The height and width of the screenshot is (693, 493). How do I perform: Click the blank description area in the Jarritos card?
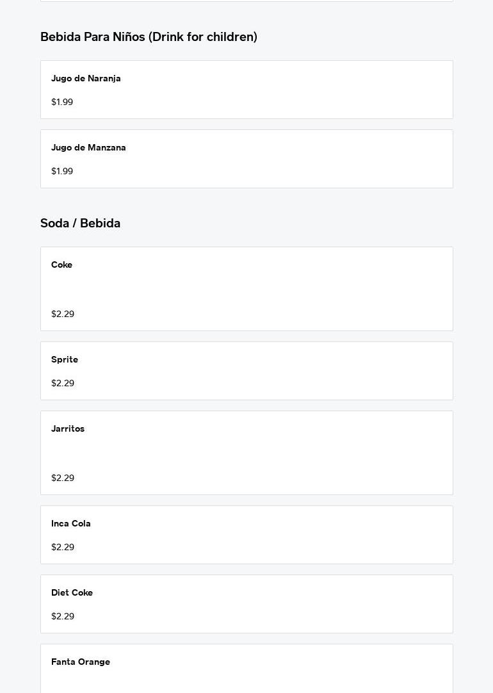coord(247,453)
